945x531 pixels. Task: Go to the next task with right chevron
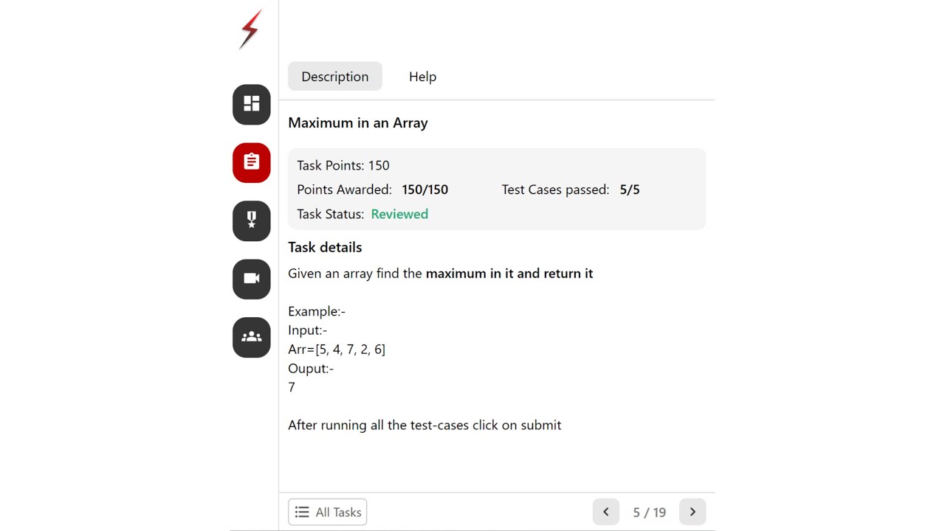[x=693, y=512]
